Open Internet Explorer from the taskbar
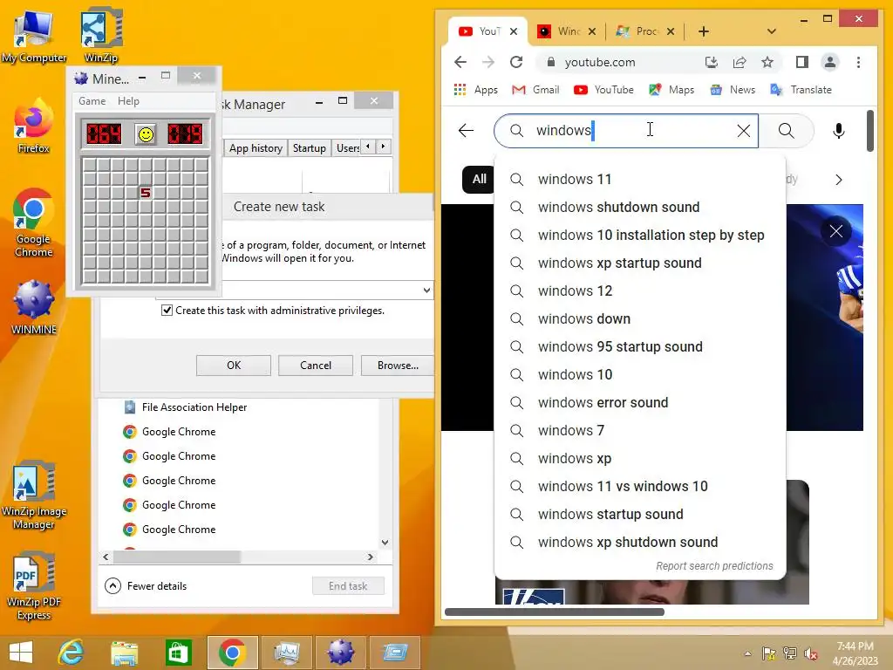This screenshot has width=893, height=670. 72,653
